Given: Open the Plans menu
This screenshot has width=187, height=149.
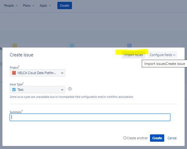Looking at the screenshot, I should [x=29, y=5].
